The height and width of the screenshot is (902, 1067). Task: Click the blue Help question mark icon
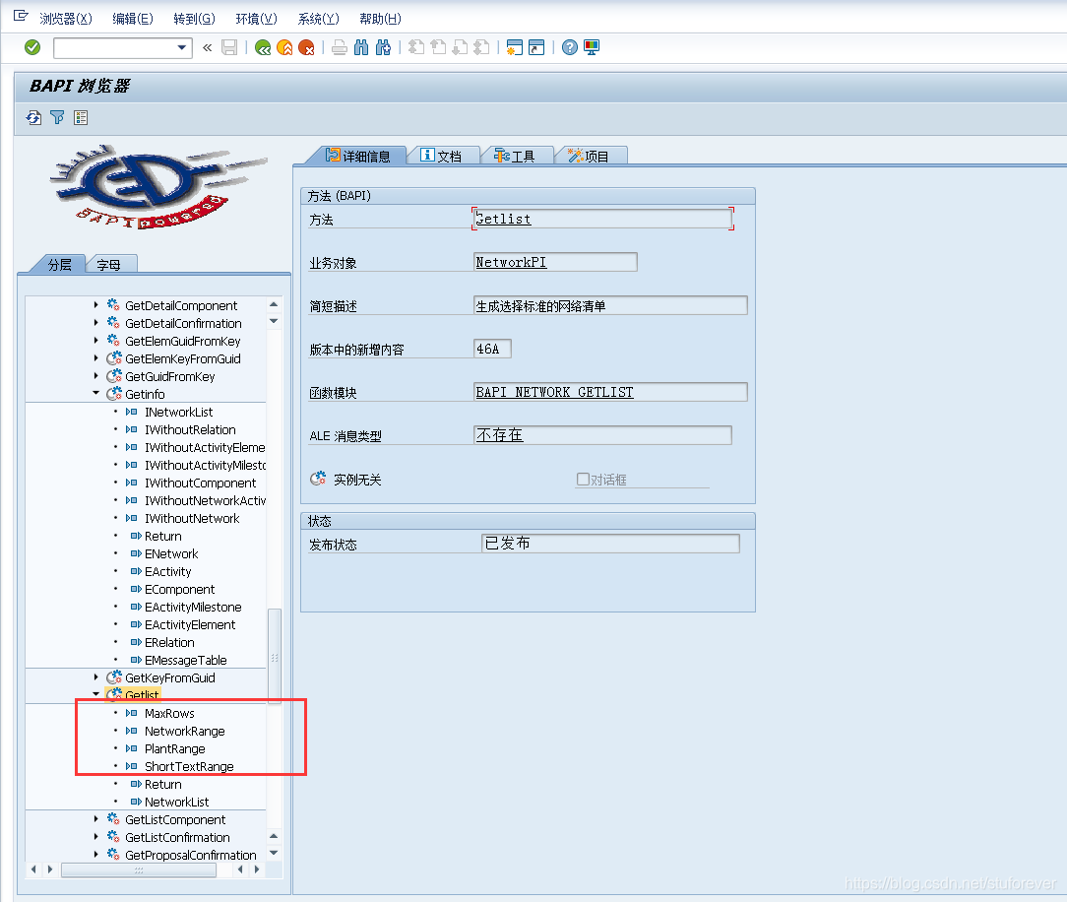click(x=570, y=47)
